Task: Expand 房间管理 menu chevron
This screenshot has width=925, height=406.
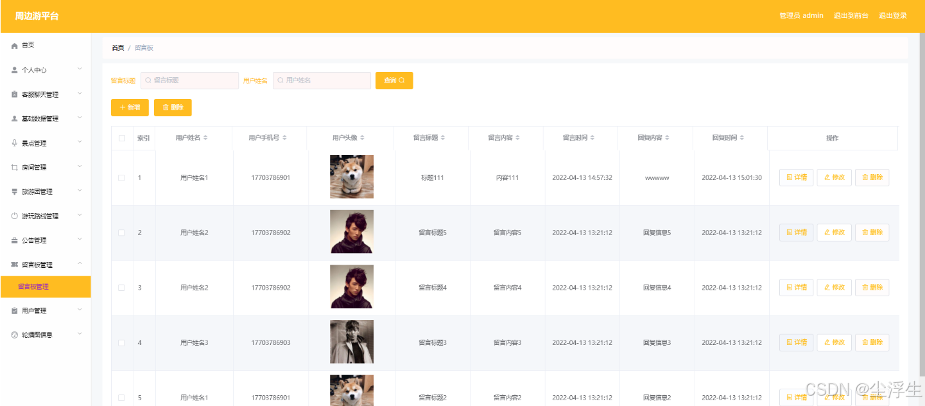Action: pos(80,166)
